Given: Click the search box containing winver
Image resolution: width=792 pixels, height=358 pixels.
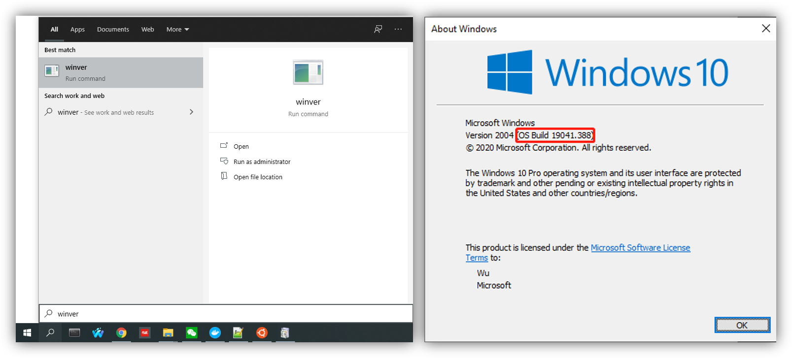Looking at the screenshot, I should 226,314.
